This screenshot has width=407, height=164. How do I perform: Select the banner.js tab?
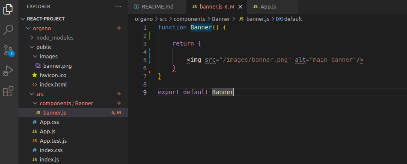[216, 7]
